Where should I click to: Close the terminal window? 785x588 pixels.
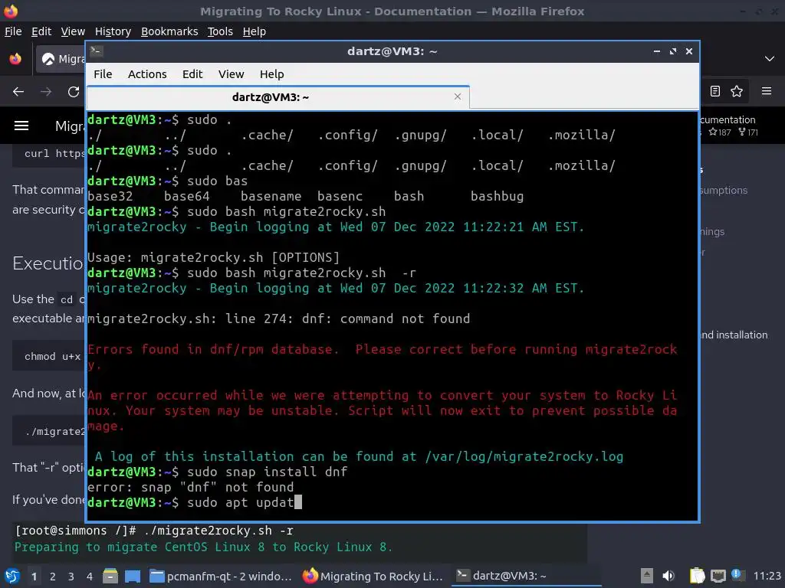[x=689, y=51]
